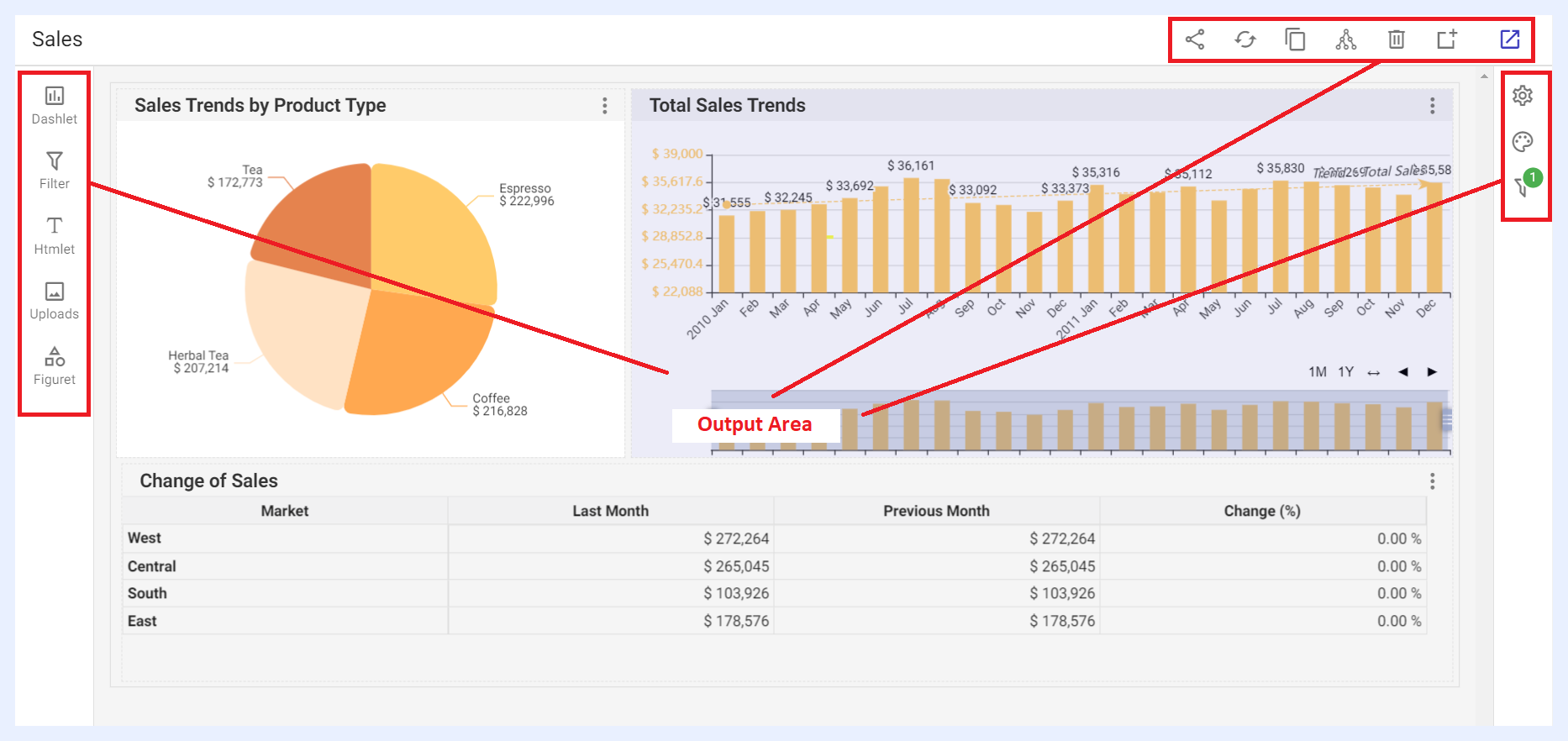This screenshot has height=741, width=1568.
Task: Select the Central market row
Action: click(x=774, y=566)
